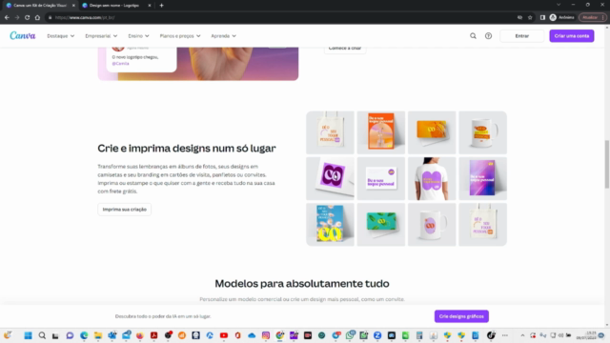Open Zoom from the taskbar
This screenshot has width=610, height=343.
point(377,335)
